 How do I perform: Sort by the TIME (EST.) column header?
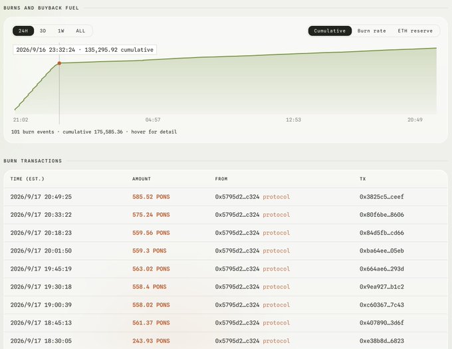point(27,179)
